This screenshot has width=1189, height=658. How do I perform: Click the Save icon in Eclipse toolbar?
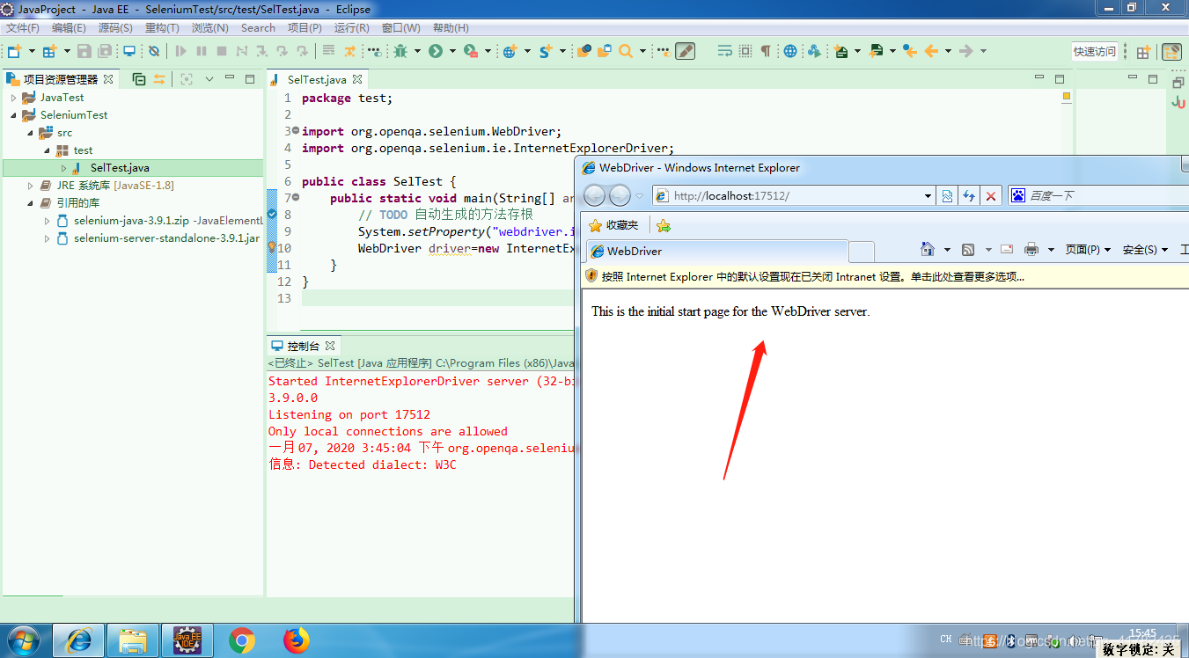coord(84,51)
